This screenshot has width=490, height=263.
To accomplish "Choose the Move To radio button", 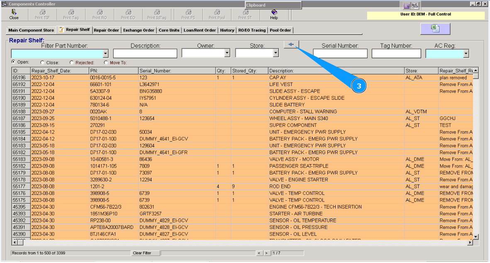I will pyautogui.click(x=106, y=63).
